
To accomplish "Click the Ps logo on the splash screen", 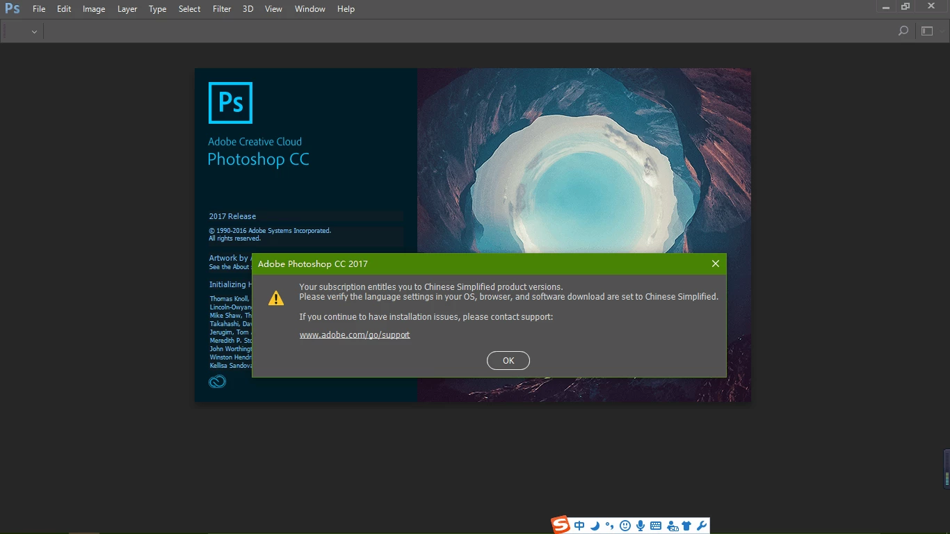I will pos(230,103).
